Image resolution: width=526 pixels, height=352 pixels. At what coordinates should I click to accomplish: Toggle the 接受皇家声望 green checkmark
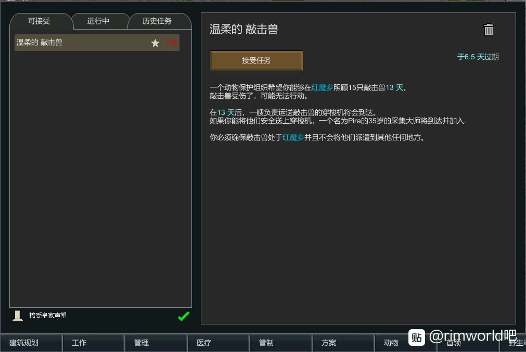click(x=184, y=316)
